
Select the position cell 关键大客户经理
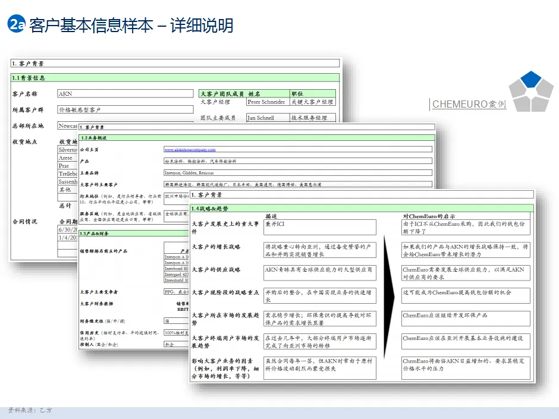313,102
